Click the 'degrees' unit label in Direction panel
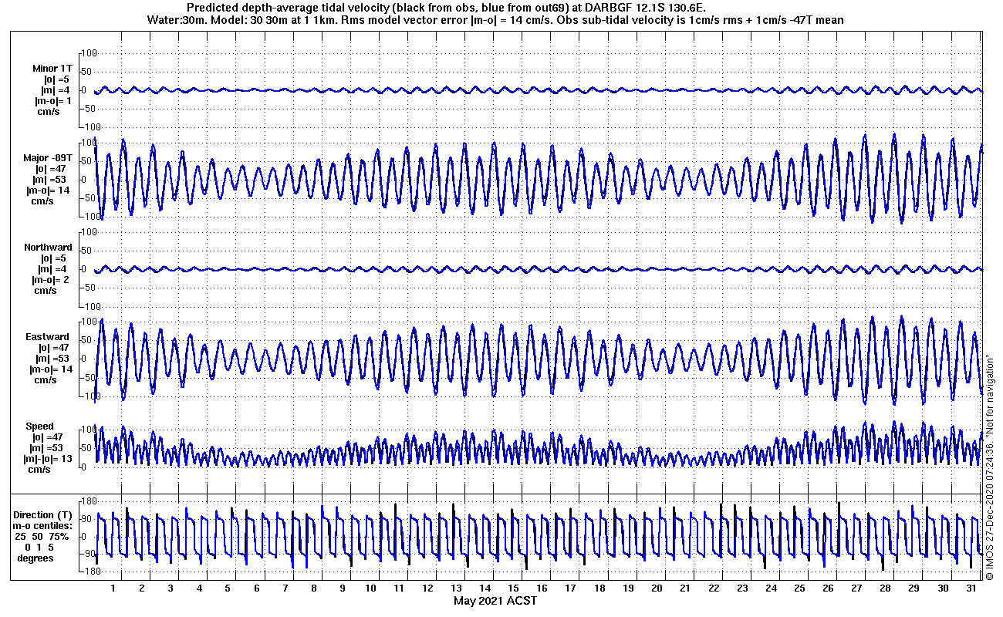The image size is (1003, 617). 35,558
